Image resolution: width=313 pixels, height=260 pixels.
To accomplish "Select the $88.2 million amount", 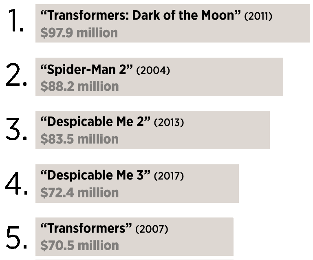I will pyautogui.click(x=79, y=86).
